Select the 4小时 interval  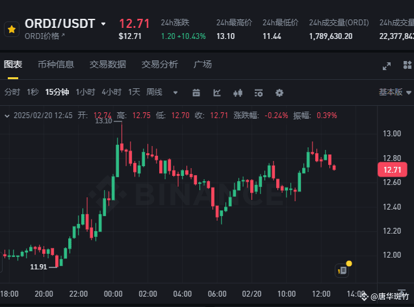(x=111, y=92)
